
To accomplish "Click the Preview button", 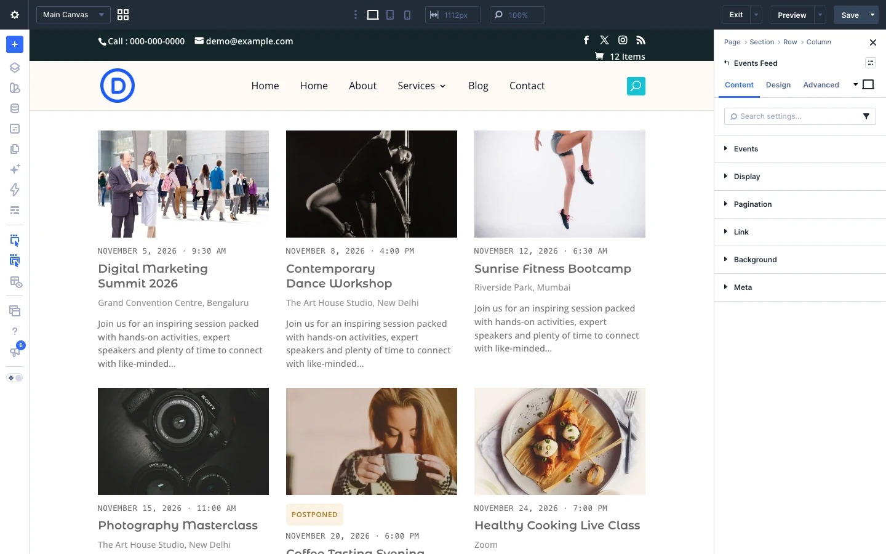I will tap(792, 15).
